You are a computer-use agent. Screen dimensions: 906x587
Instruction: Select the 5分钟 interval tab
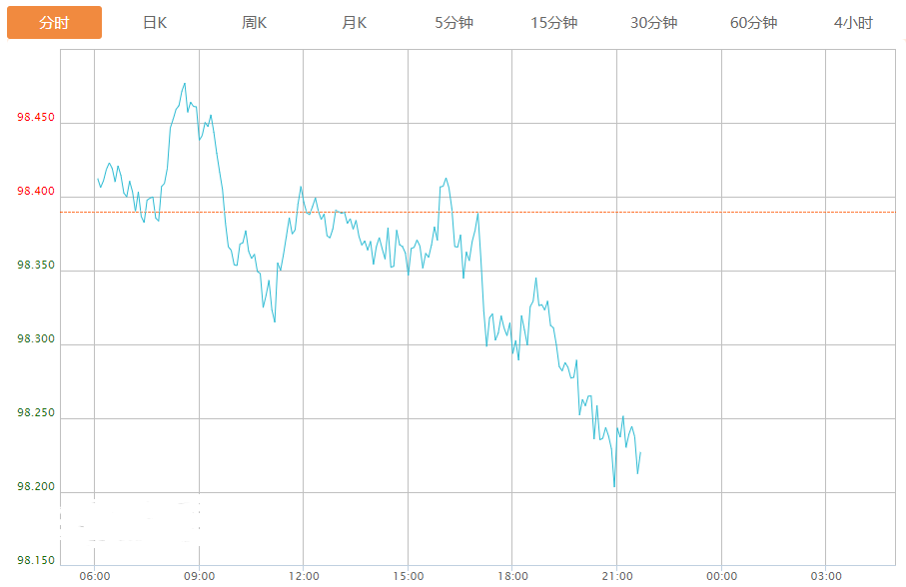(453, 22)
